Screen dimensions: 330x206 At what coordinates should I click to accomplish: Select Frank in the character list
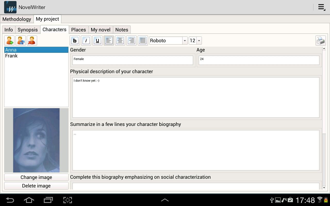(x=36, y=56)
